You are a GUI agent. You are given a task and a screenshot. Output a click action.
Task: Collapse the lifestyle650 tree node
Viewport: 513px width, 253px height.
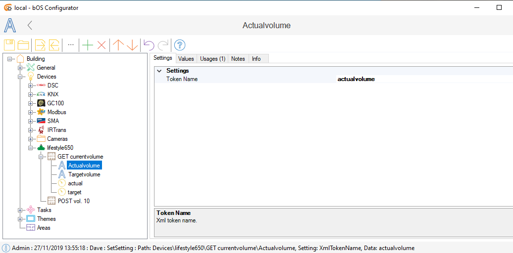tap(31, 148)
